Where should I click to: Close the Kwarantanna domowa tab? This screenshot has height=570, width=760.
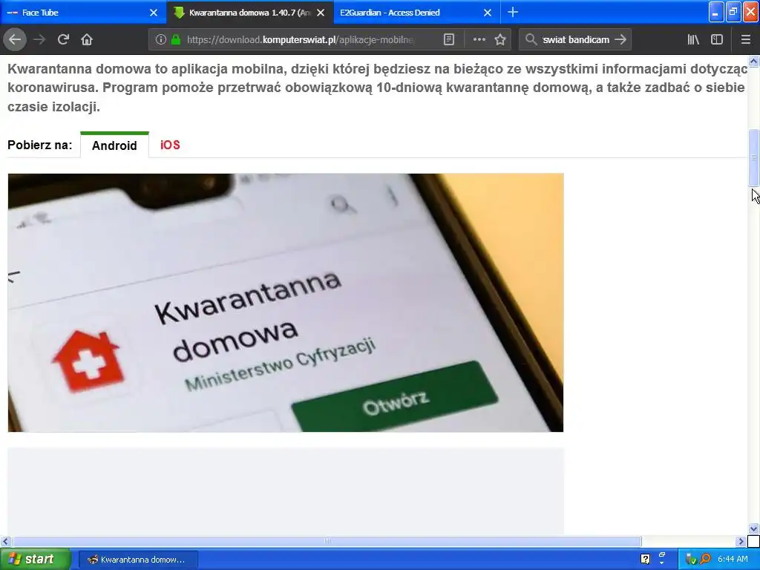(x=321, y=13)
